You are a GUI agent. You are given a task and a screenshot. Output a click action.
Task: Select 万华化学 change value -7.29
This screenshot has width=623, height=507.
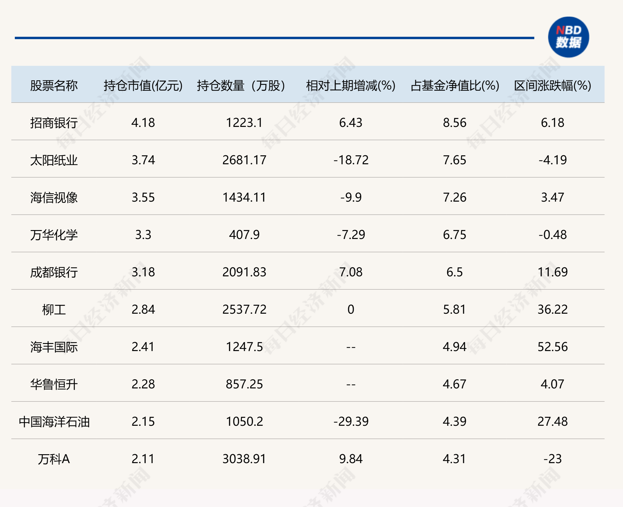(351, 235)
